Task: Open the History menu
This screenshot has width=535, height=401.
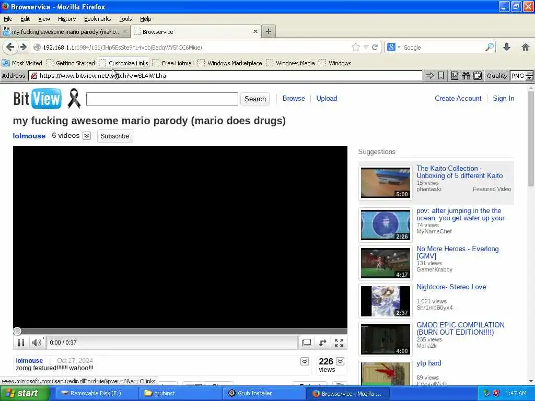Action: point(66,19)
